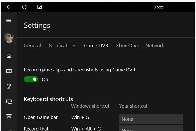
Task: Click the snap window icon beside refresh
Action: tap(40, 7)
